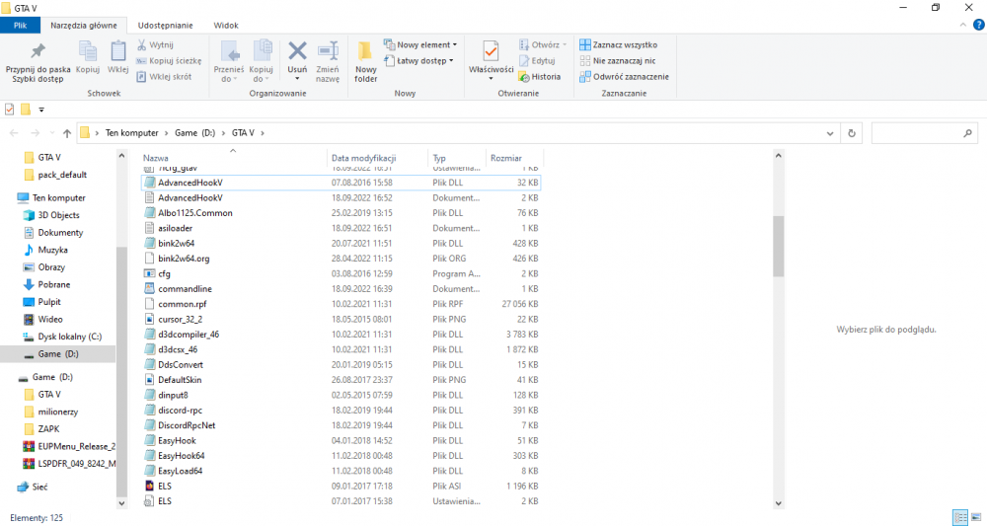Refresh the folder view

(x=852, y=133)
